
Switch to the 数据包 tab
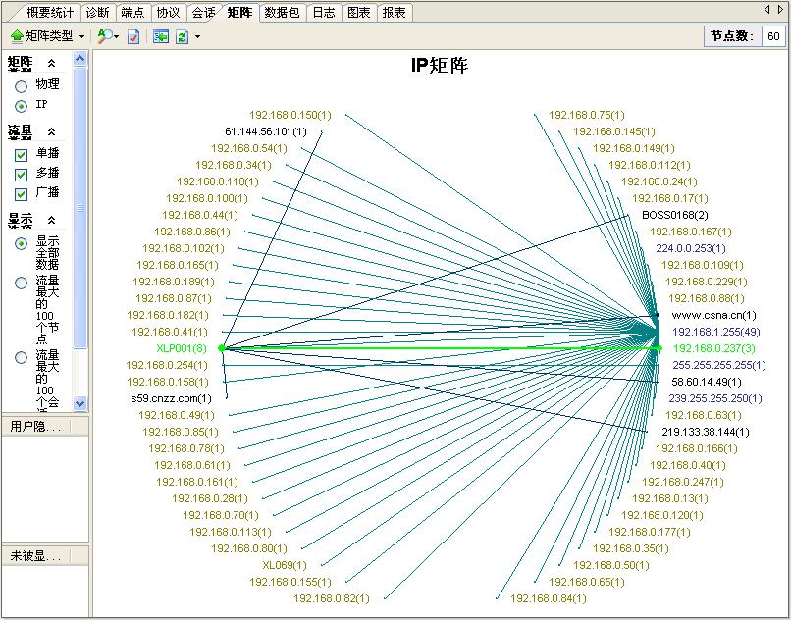[x=281, y=13]
